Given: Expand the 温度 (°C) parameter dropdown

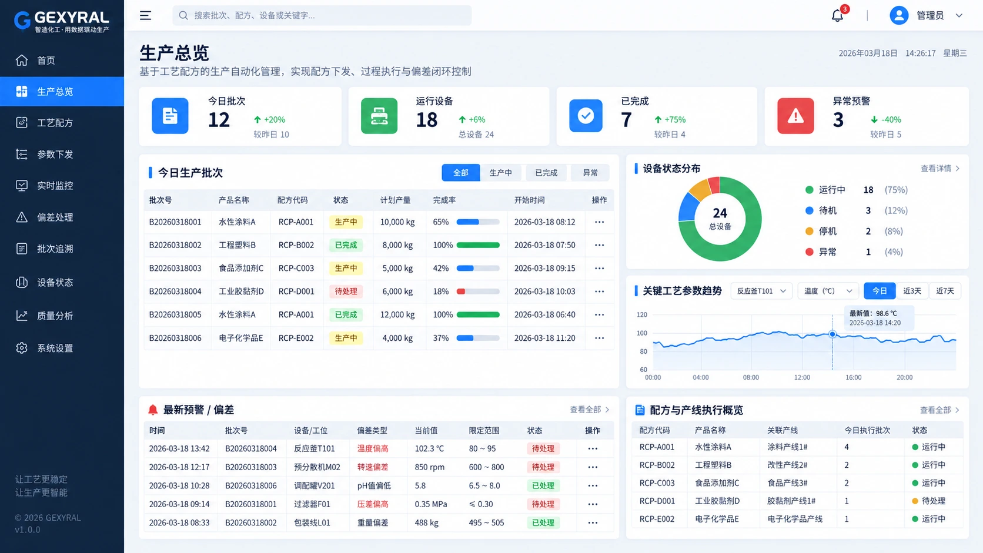Looking at the screenshot, I should 828,291.
